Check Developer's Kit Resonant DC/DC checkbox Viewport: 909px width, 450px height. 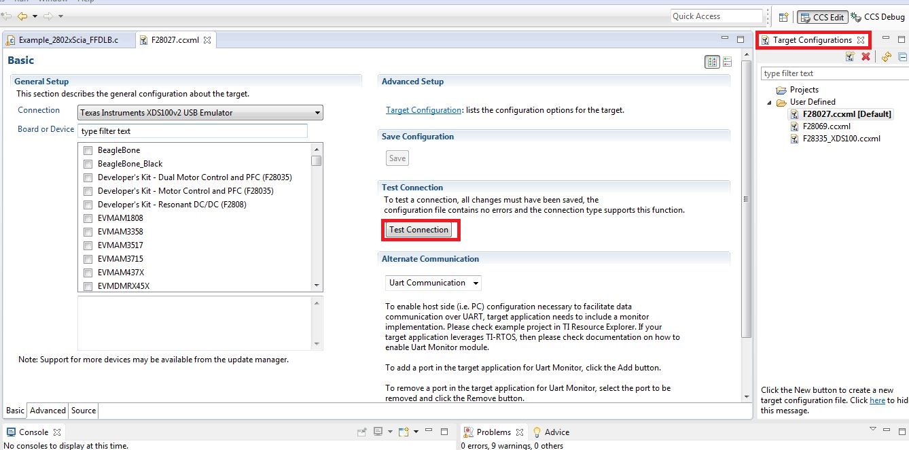[88, 205]
